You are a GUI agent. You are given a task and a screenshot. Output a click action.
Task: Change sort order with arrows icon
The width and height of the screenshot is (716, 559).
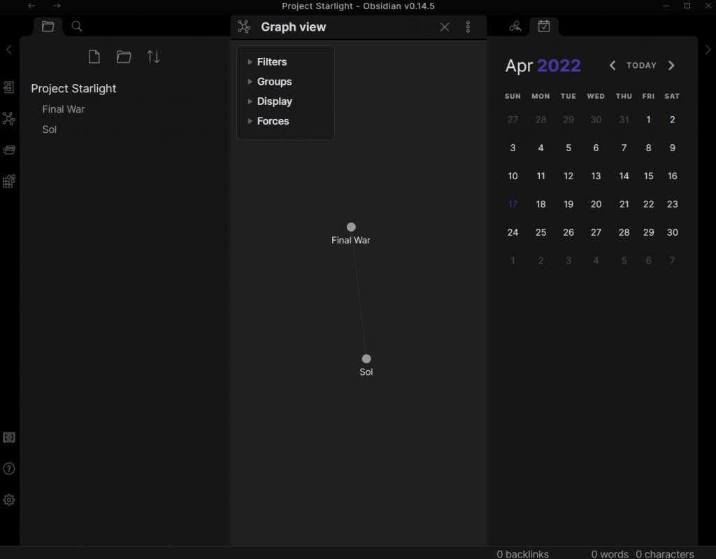(153, 57)
